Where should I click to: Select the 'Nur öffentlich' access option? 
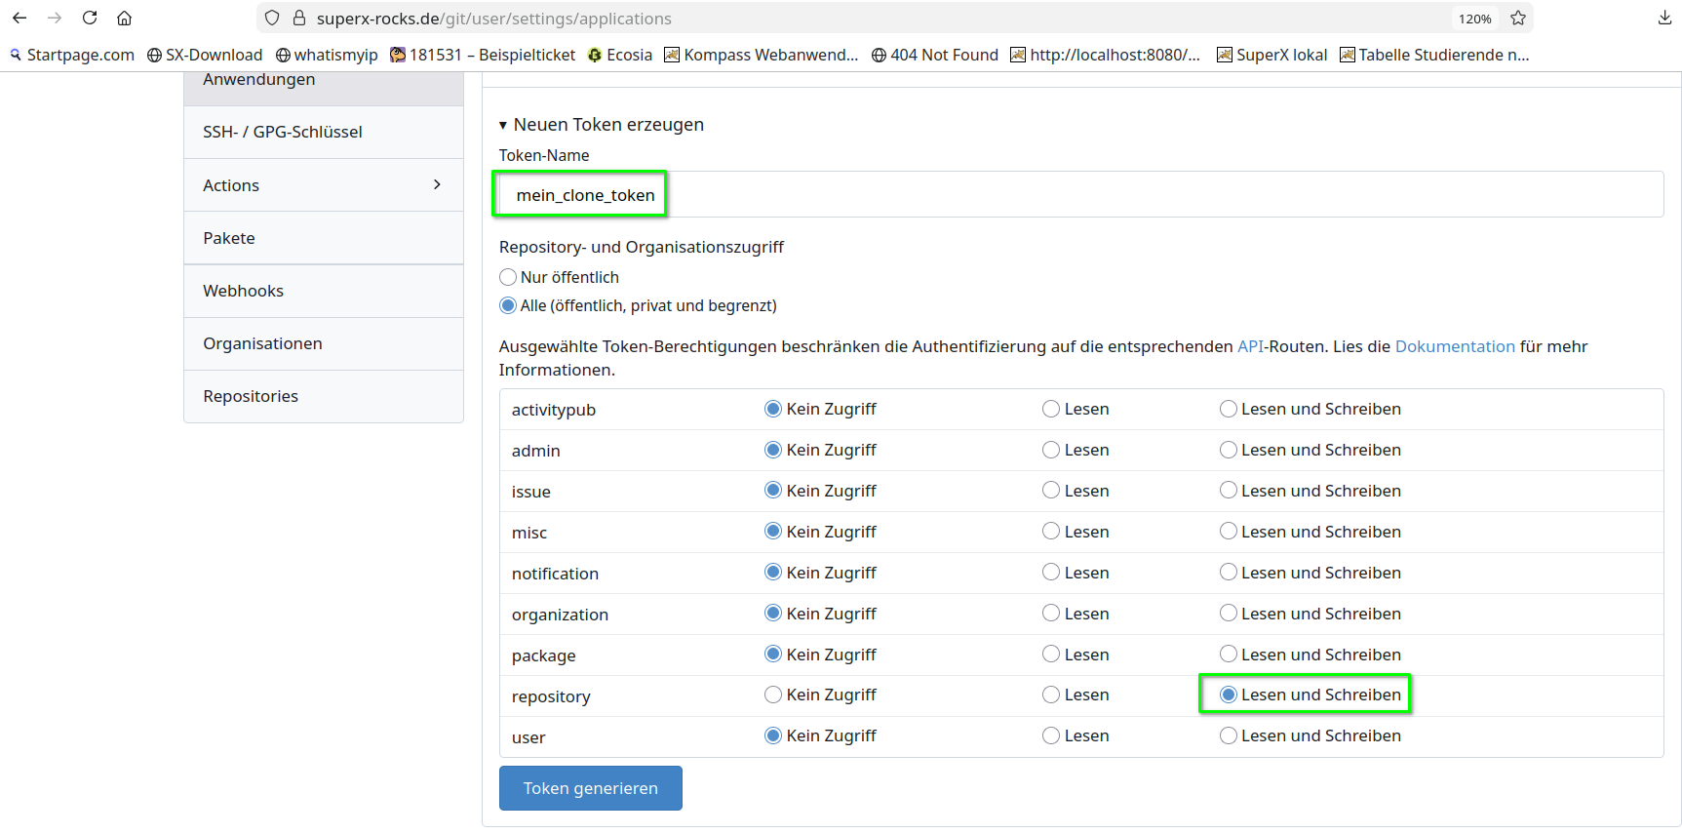508,277
